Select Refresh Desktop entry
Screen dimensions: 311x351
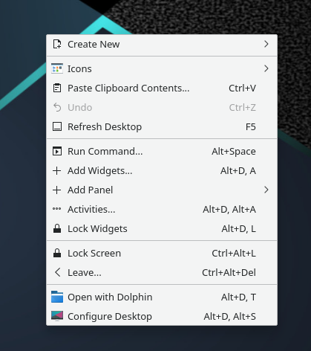click(162, 126)
